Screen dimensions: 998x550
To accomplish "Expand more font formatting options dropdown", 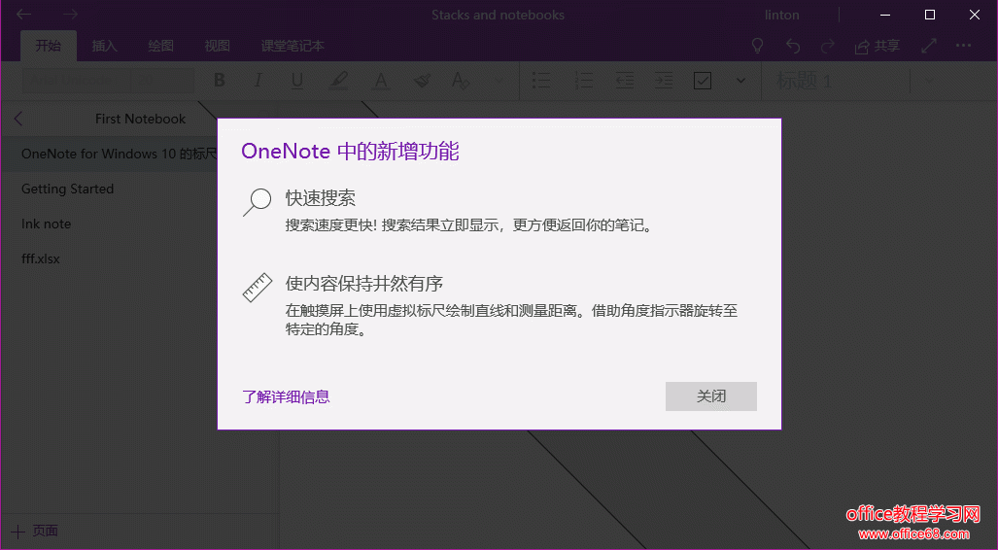I will coord(499,81).
